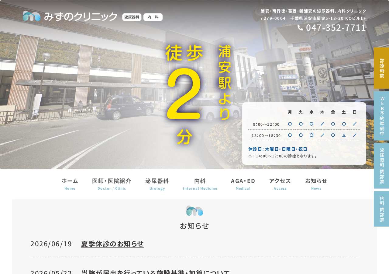The width and height of the screenshot is (389, 274).
Task: Click the clinic address text 〒279-0004
Action: pyautogui.click(x=313, y=18)
